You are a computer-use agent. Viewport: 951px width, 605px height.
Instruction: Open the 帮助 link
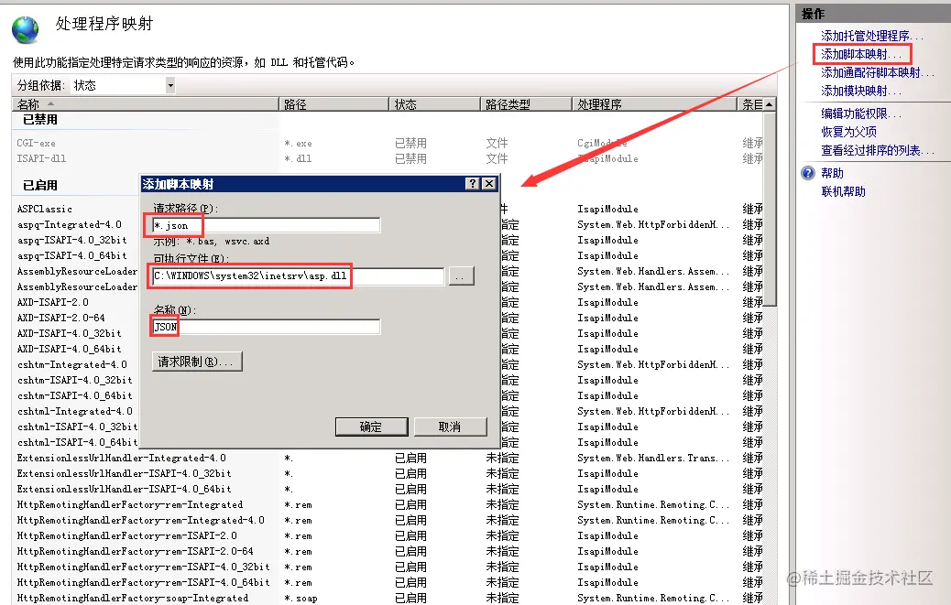832,173
